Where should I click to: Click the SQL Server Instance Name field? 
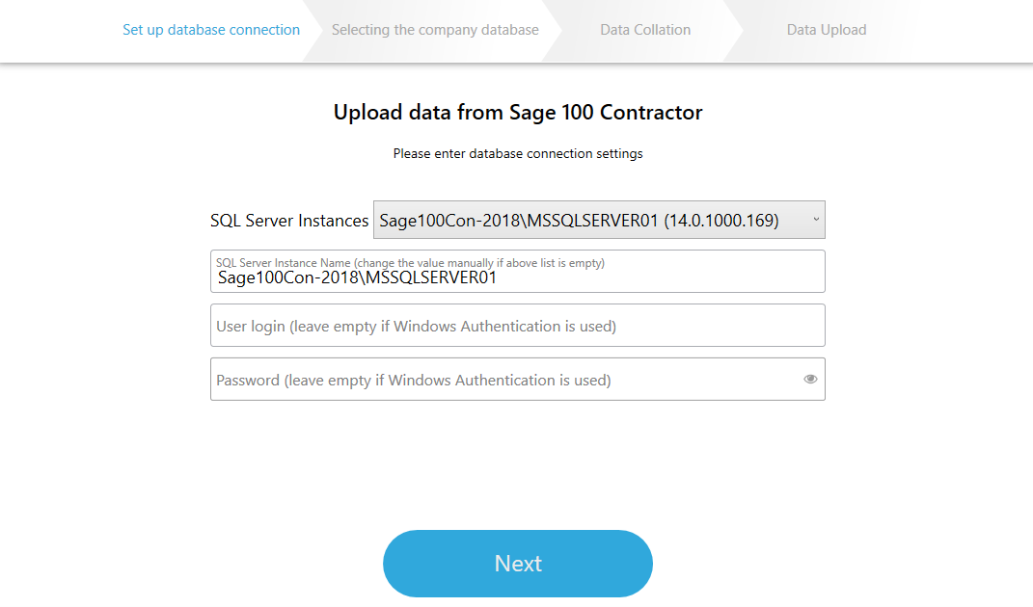[518, 272]
